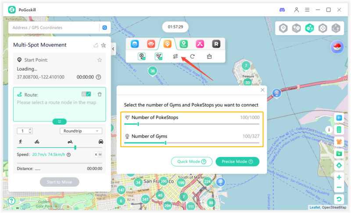351x213 pixels.
Task: Delete the route with the trash icon
Action: 100,94
